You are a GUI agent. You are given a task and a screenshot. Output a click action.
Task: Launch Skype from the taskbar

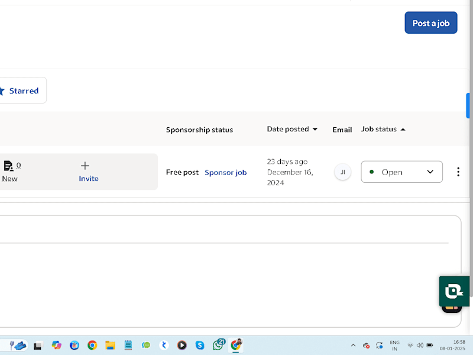coord(200,345)
